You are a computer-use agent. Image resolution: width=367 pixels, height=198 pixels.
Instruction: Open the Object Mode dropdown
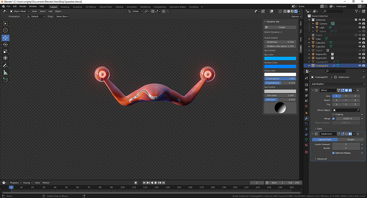pos(20,11)
